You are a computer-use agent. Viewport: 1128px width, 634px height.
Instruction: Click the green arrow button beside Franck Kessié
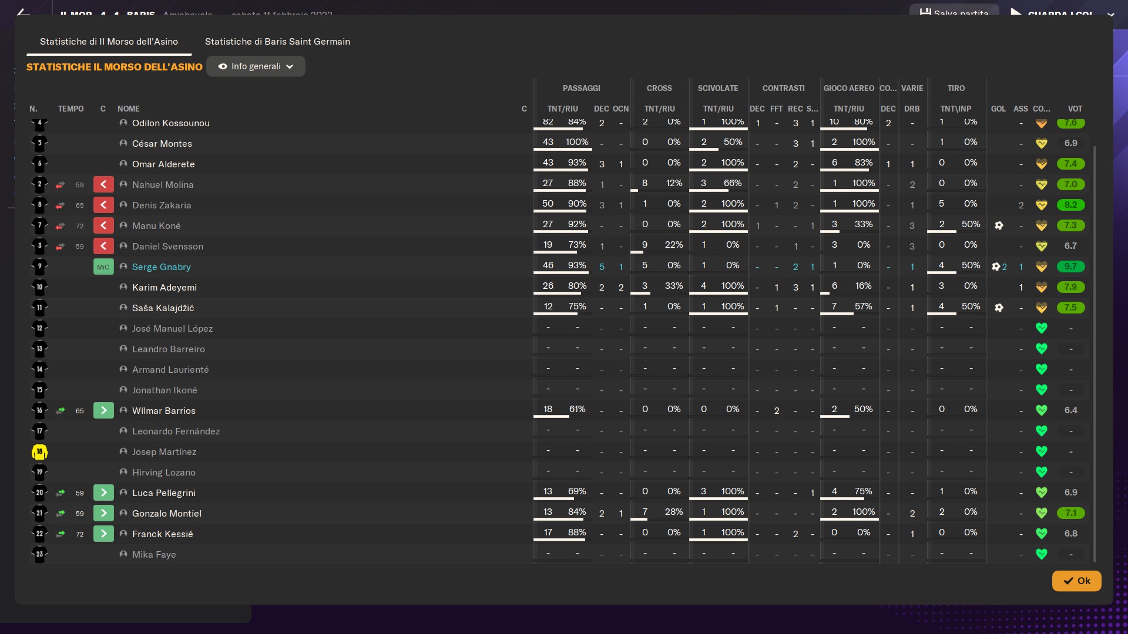point(103,534)
